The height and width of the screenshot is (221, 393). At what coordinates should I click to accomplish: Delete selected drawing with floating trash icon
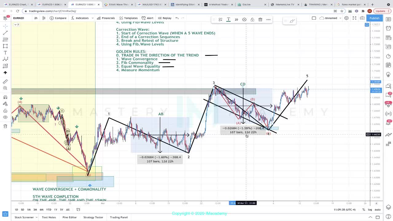[260, 20]
